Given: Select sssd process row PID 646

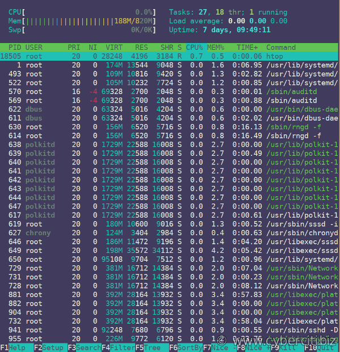Looking at the screenshot, I should tap(169, 241).
